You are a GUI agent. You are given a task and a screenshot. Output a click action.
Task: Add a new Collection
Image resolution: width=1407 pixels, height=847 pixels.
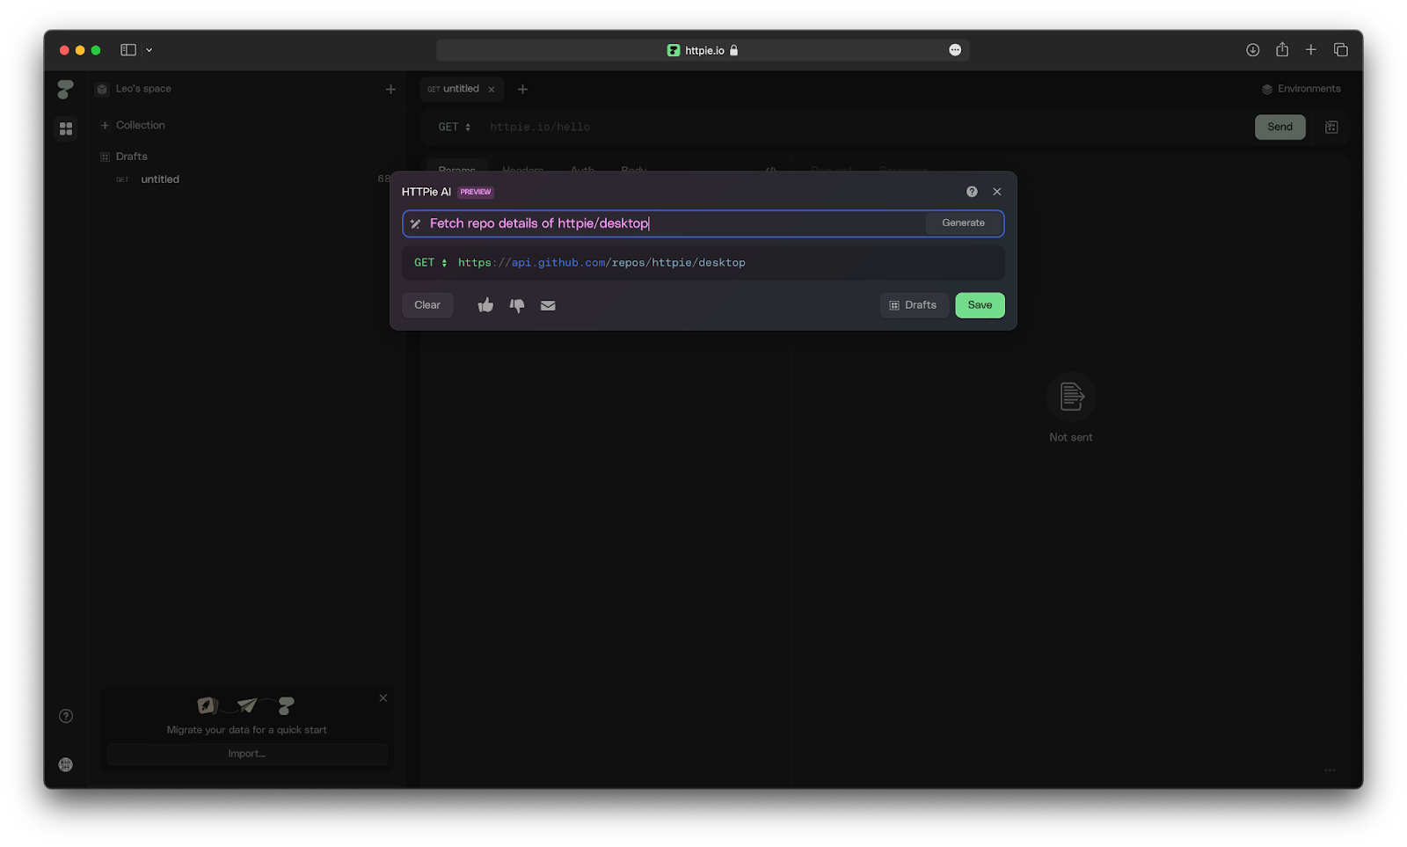click(133, 125)
